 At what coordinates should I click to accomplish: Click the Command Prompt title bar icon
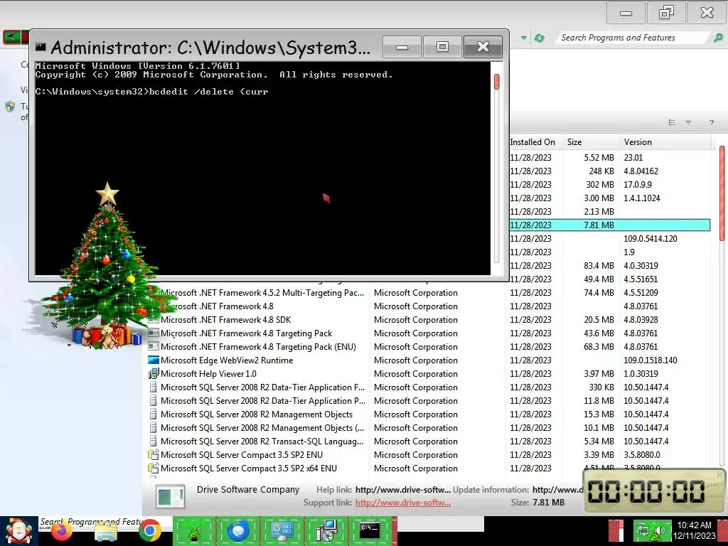(x=41, y=47)
